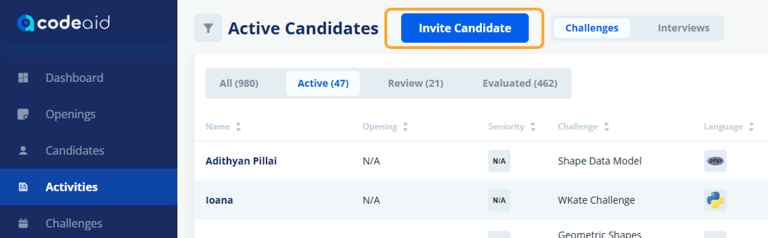This screenshot has width=768, height=238.
Task: Sort by Opening column arrows
Action: tap(406, 126)
